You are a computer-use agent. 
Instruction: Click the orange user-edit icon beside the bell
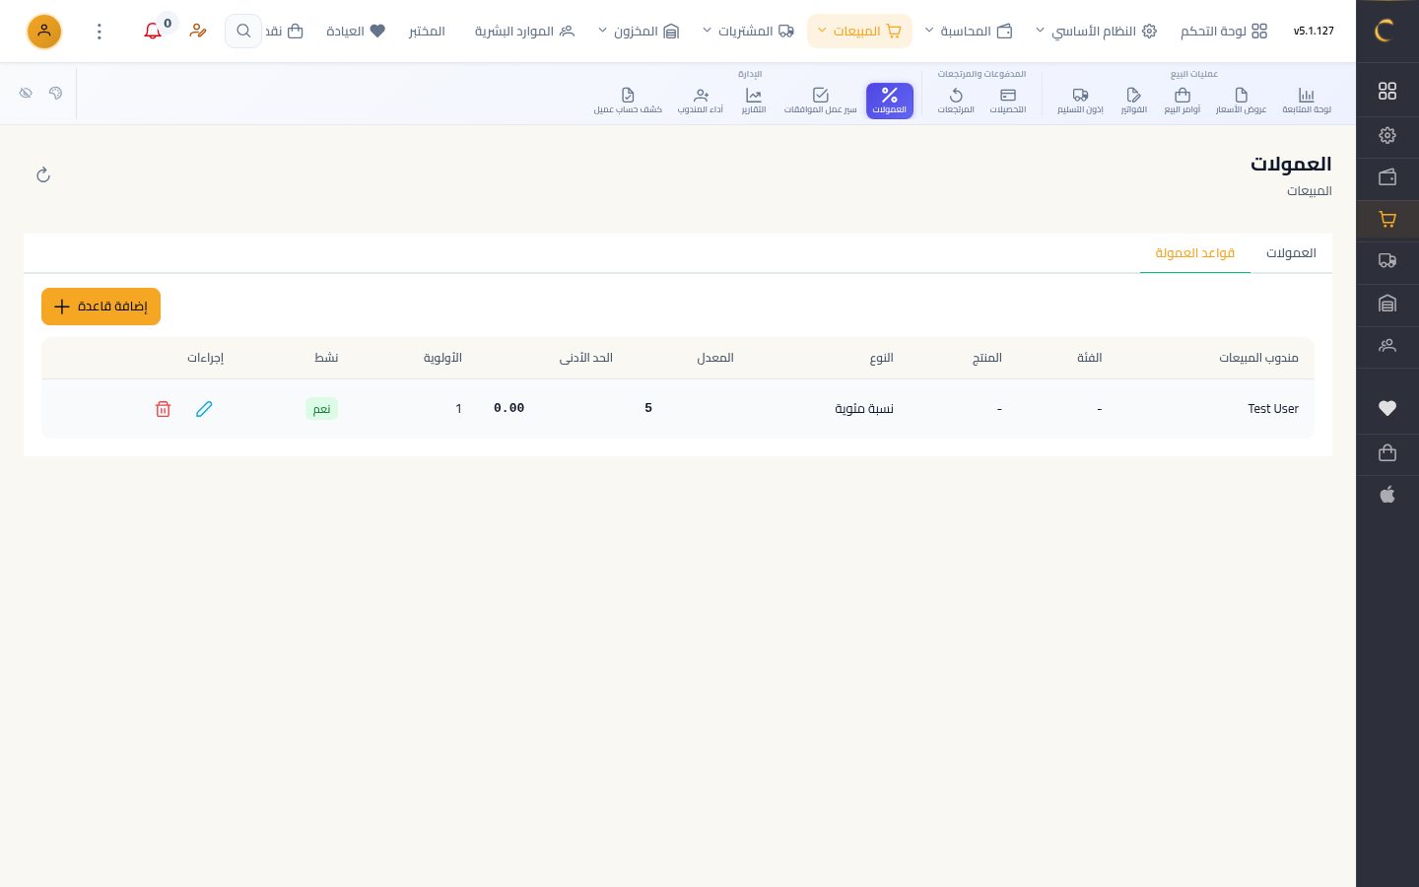(198, 32)
